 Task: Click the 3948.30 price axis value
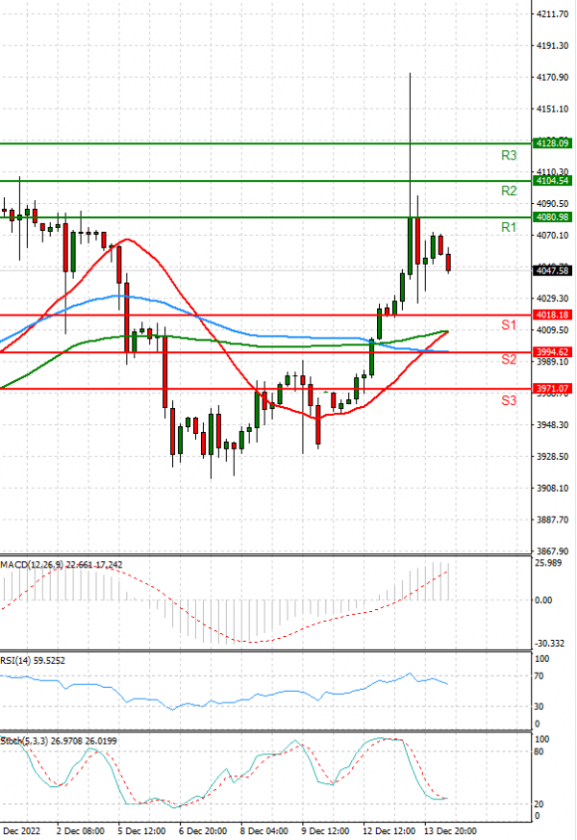(552, 425)
